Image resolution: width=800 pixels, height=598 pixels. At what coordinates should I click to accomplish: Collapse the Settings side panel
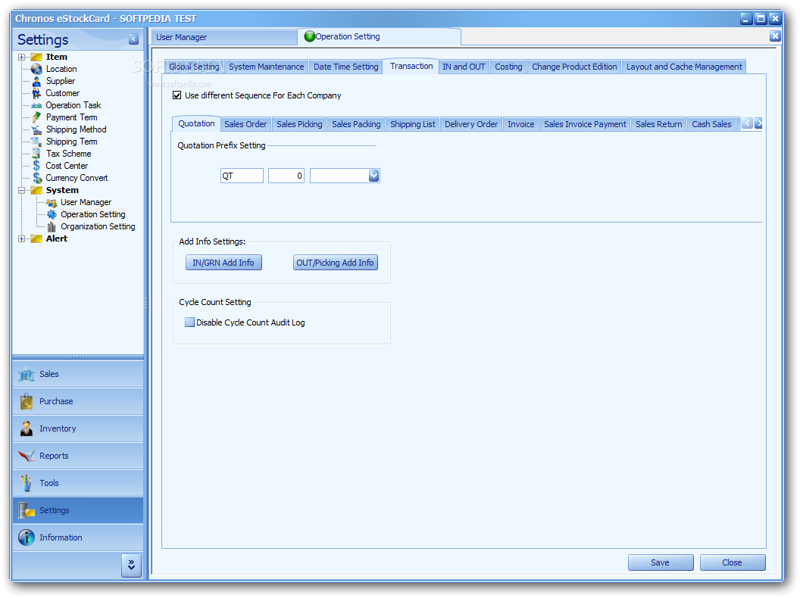(133, 39)
